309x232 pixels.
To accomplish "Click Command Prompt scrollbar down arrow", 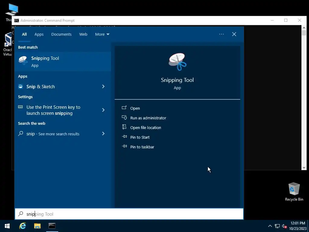I will 304,168.
